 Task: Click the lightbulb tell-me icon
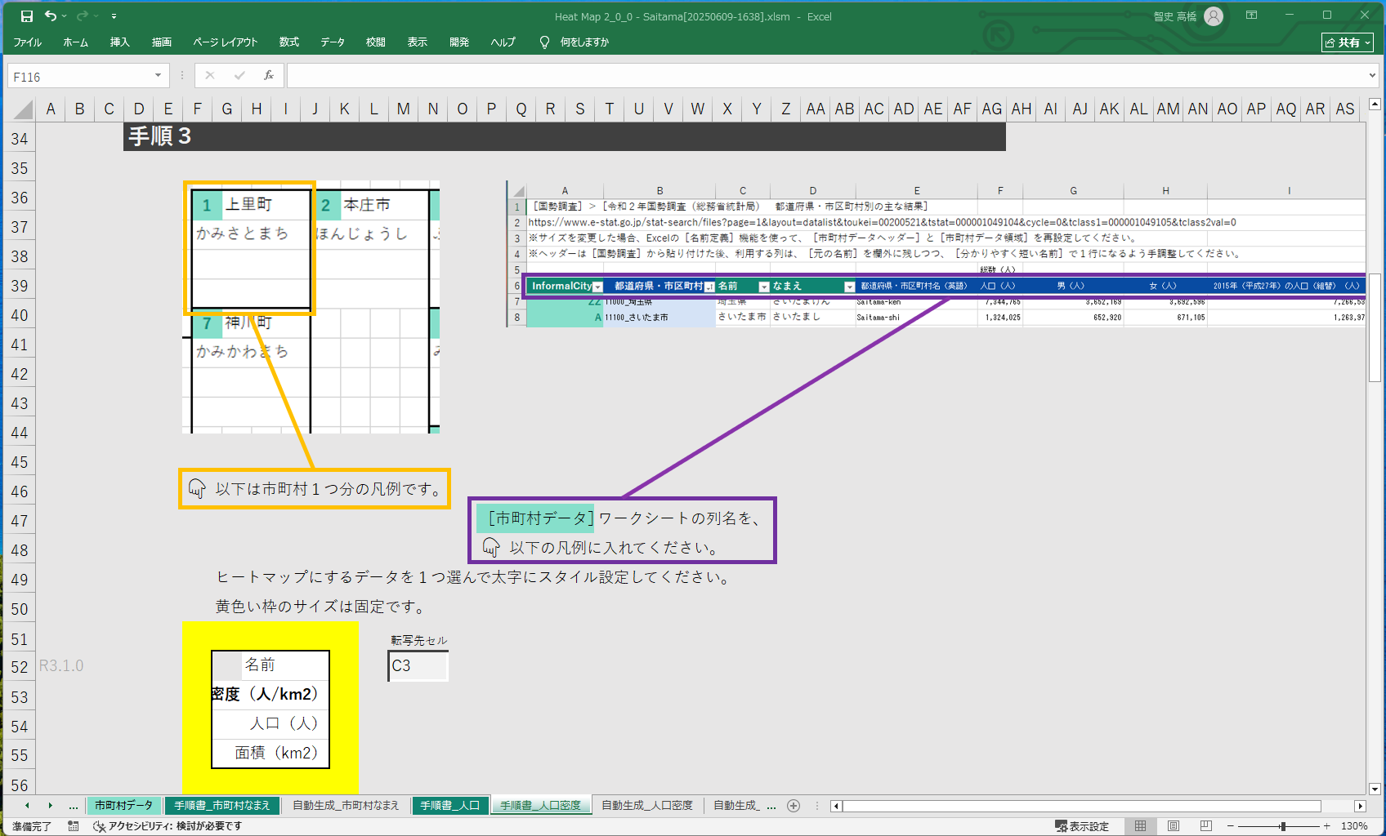(544, 42)
